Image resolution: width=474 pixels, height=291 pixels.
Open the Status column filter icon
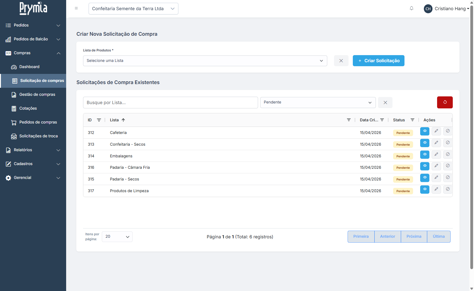click(412, 120)
